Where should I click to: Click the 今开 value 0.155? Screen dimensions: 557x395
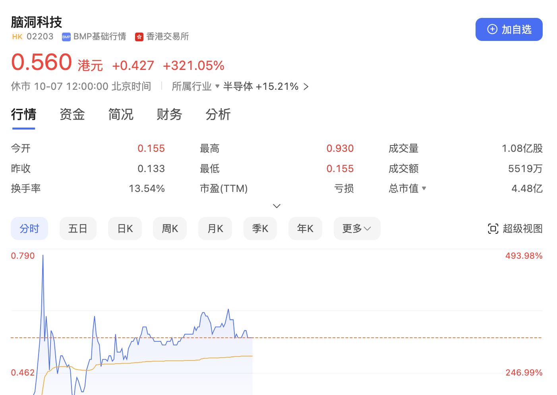(x=151, y=148)
